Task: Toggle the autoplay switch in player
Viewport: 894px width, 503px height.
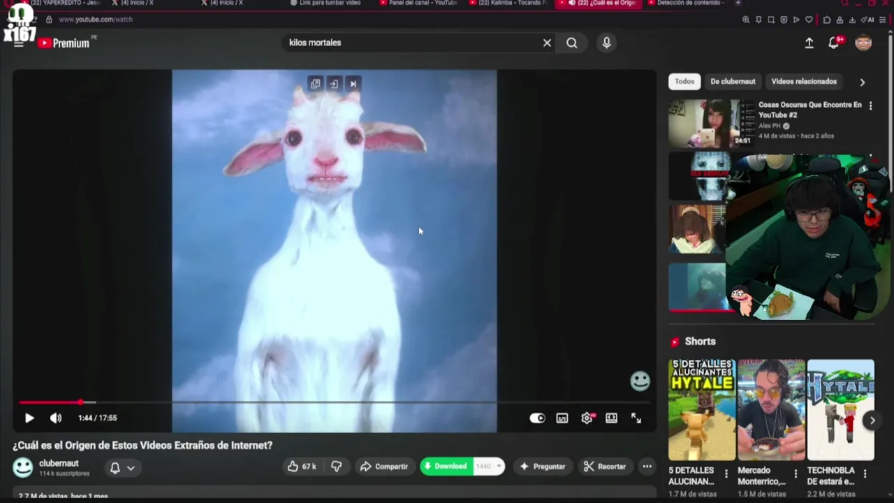Action: point(537,418)
